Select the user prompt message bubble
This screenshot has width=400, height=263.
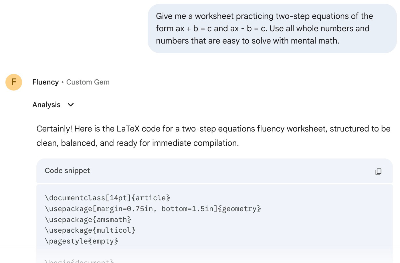point(272,28)
